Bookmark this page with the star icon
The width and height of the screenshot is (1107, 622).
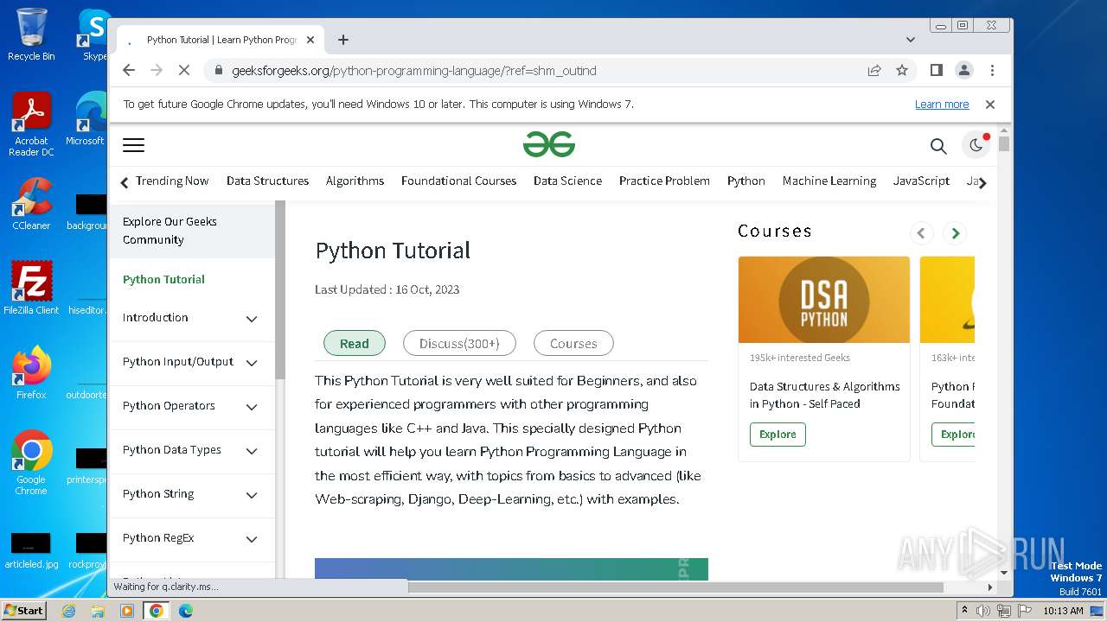pyautogui.click(x=902, y=70)
